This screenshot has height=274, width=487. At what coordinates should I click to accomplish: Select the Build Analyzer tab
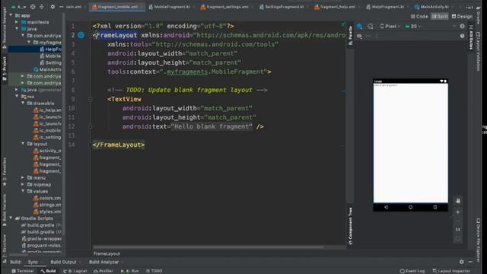[x=103, y=262]
